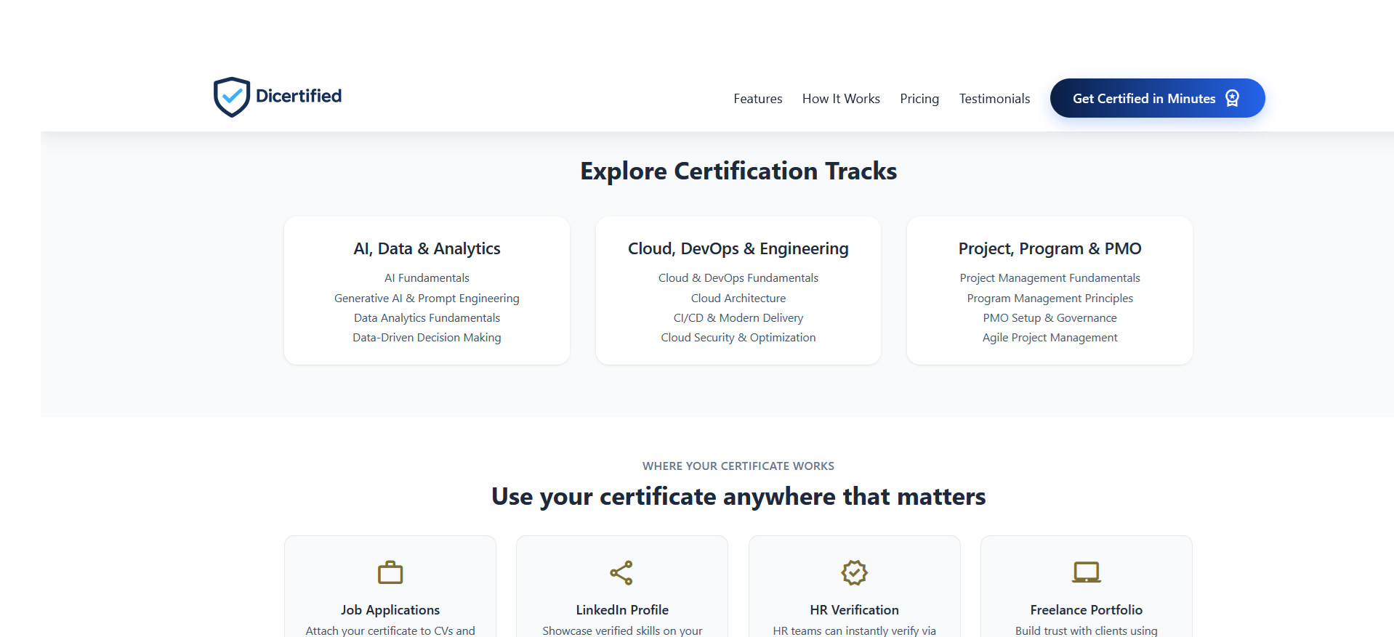Click Program Management Principles item
This screenshot has height=637, width=1394.
1049,299
